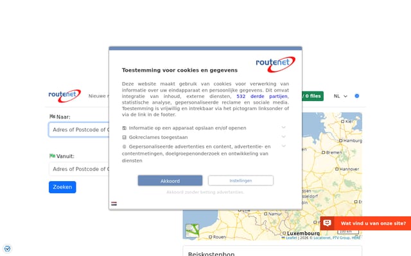The height and width of the screenshot is (256, 411).
Task: Click the Gokreclames toegestaan icon
Action: point(124,138)
